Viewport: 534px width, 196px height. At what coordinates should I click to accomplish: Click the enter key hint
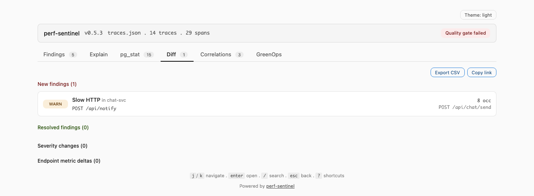pos(237,176)
